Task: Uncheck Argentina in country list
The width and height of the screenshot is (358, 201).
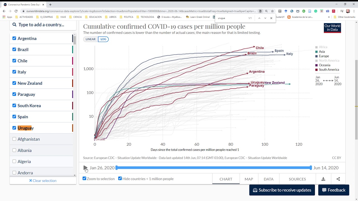Action: (x=14, y=38)
